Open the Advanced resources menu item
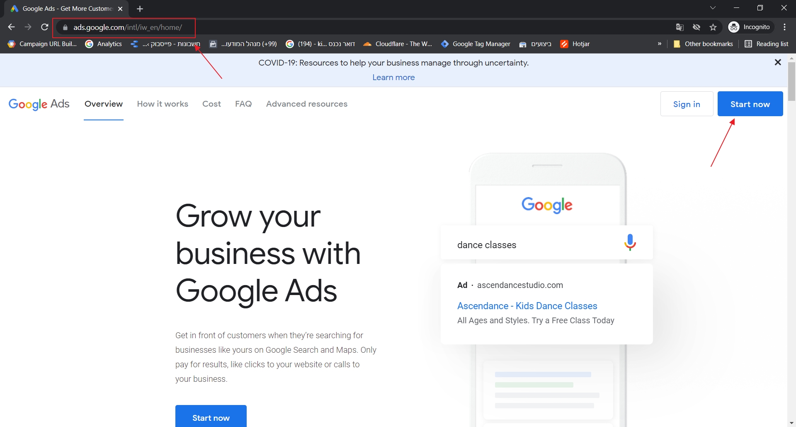This screenshot has height=427, width=796. tap(306, 104)
